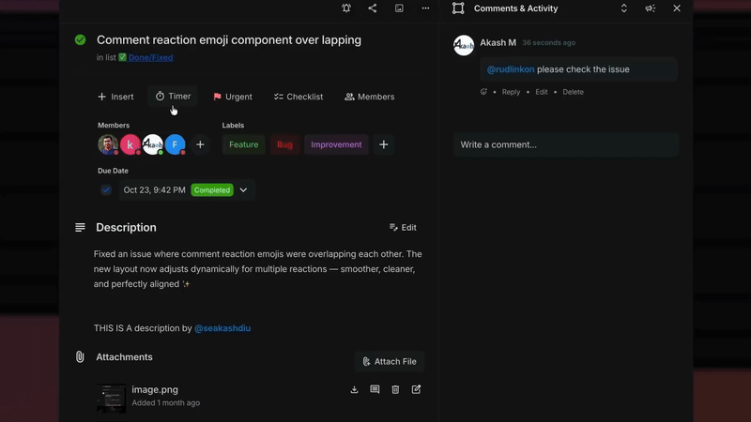Image resolution: width=751 pixels, height=422 pixels.
Task: Add emoji reaction to Akash's comment
Action: (484, 92)
